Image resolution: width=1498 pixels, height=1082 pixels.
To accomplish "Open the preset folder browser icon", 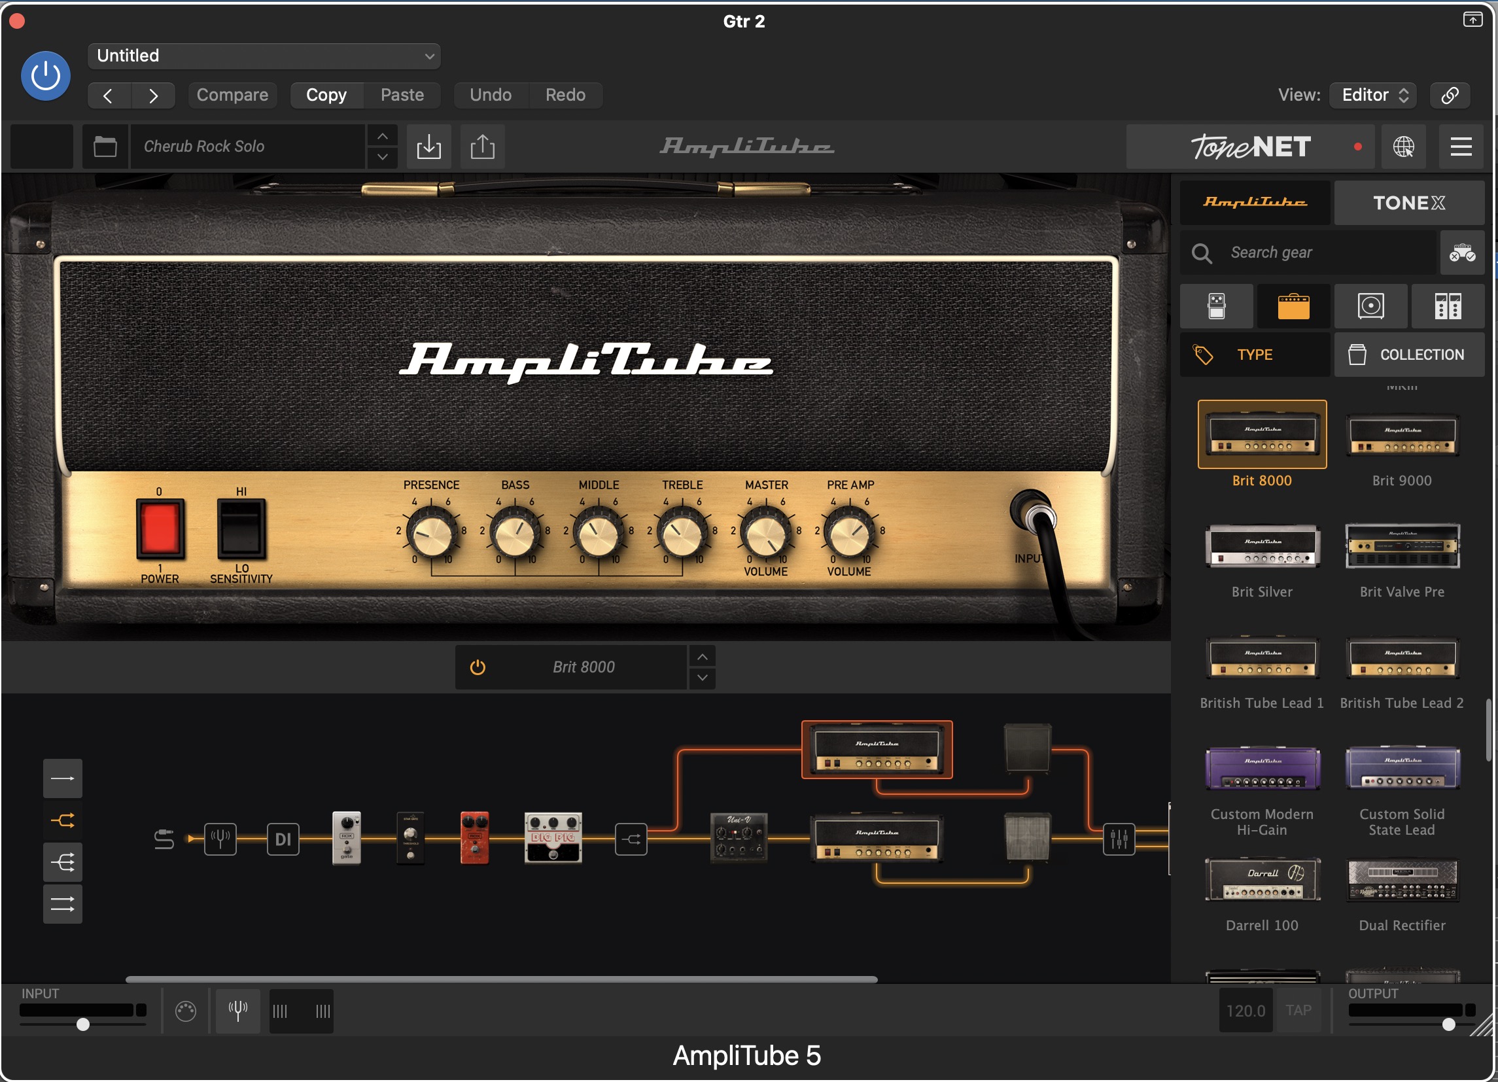I will [105, 146].
